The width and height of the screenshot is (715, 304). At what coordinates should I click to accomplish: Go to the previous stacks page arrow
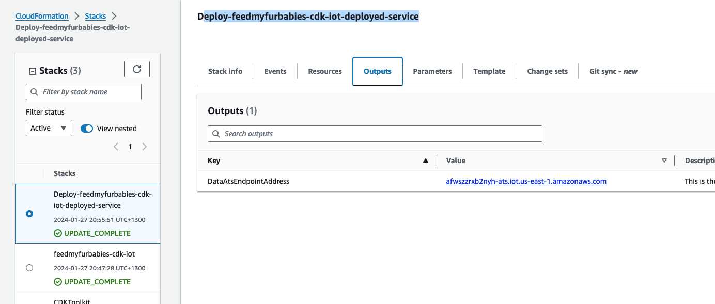[x=116, y=147]
